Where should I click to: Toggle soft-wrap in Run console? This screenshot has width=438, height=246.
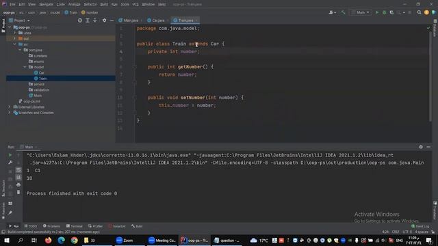click(18, 170)
